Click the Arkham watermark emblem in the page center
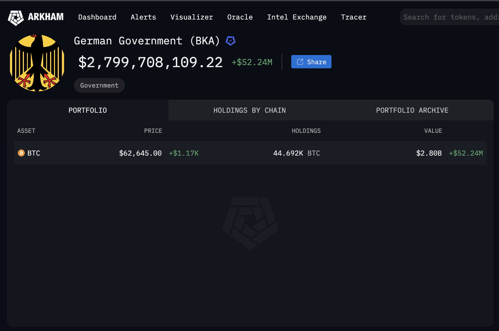 [250, 223]
